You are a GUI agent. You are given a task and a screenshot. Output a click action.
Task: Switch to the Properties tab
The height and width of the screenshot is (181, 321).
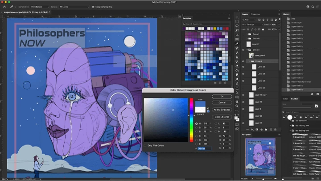pyautogui.click(x=255, y=14)
